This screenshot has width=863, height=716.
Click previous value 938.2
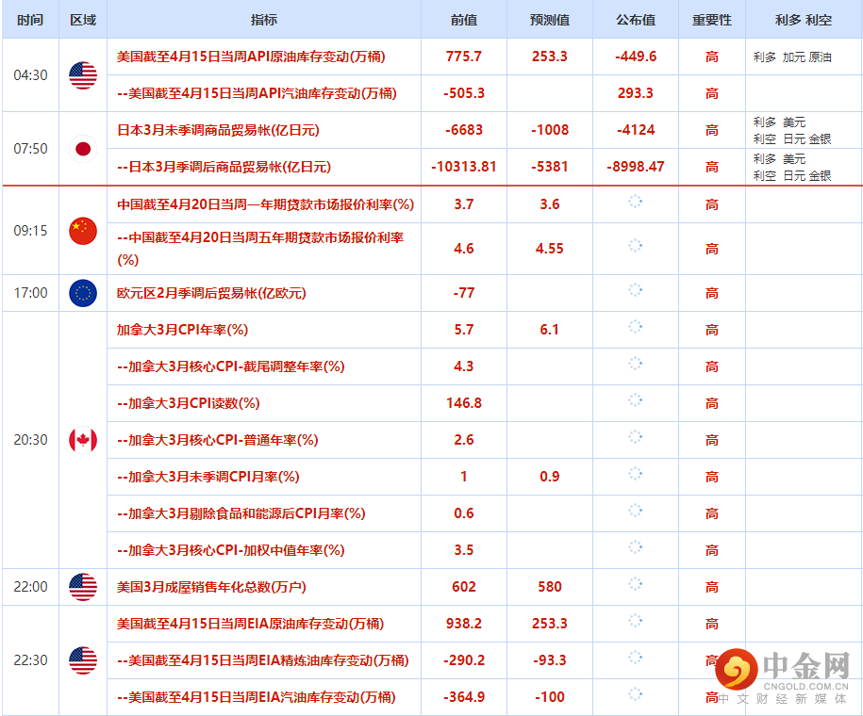[x=464, y=624]
